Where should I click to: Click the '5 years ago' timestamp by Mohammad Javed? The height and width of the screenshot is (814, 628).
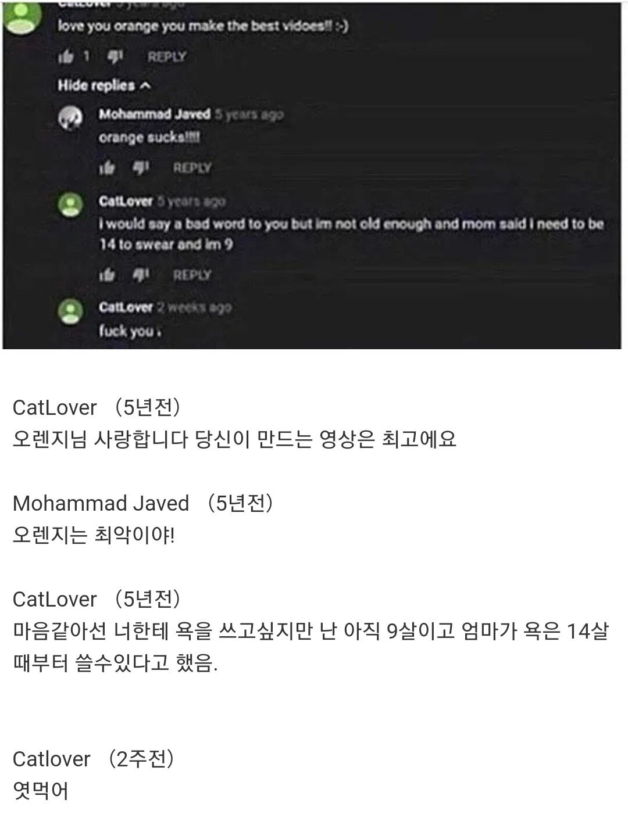point(249,114)
